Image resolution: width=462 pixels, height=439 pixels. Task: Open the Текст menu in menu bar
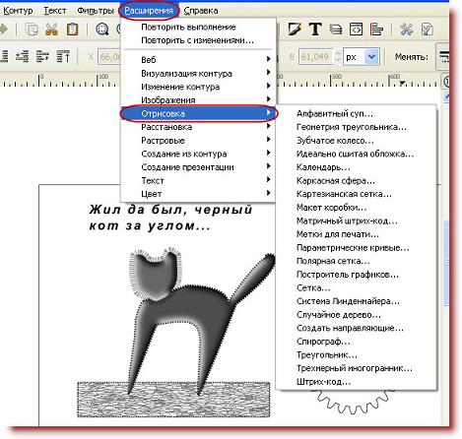[55, 11]
